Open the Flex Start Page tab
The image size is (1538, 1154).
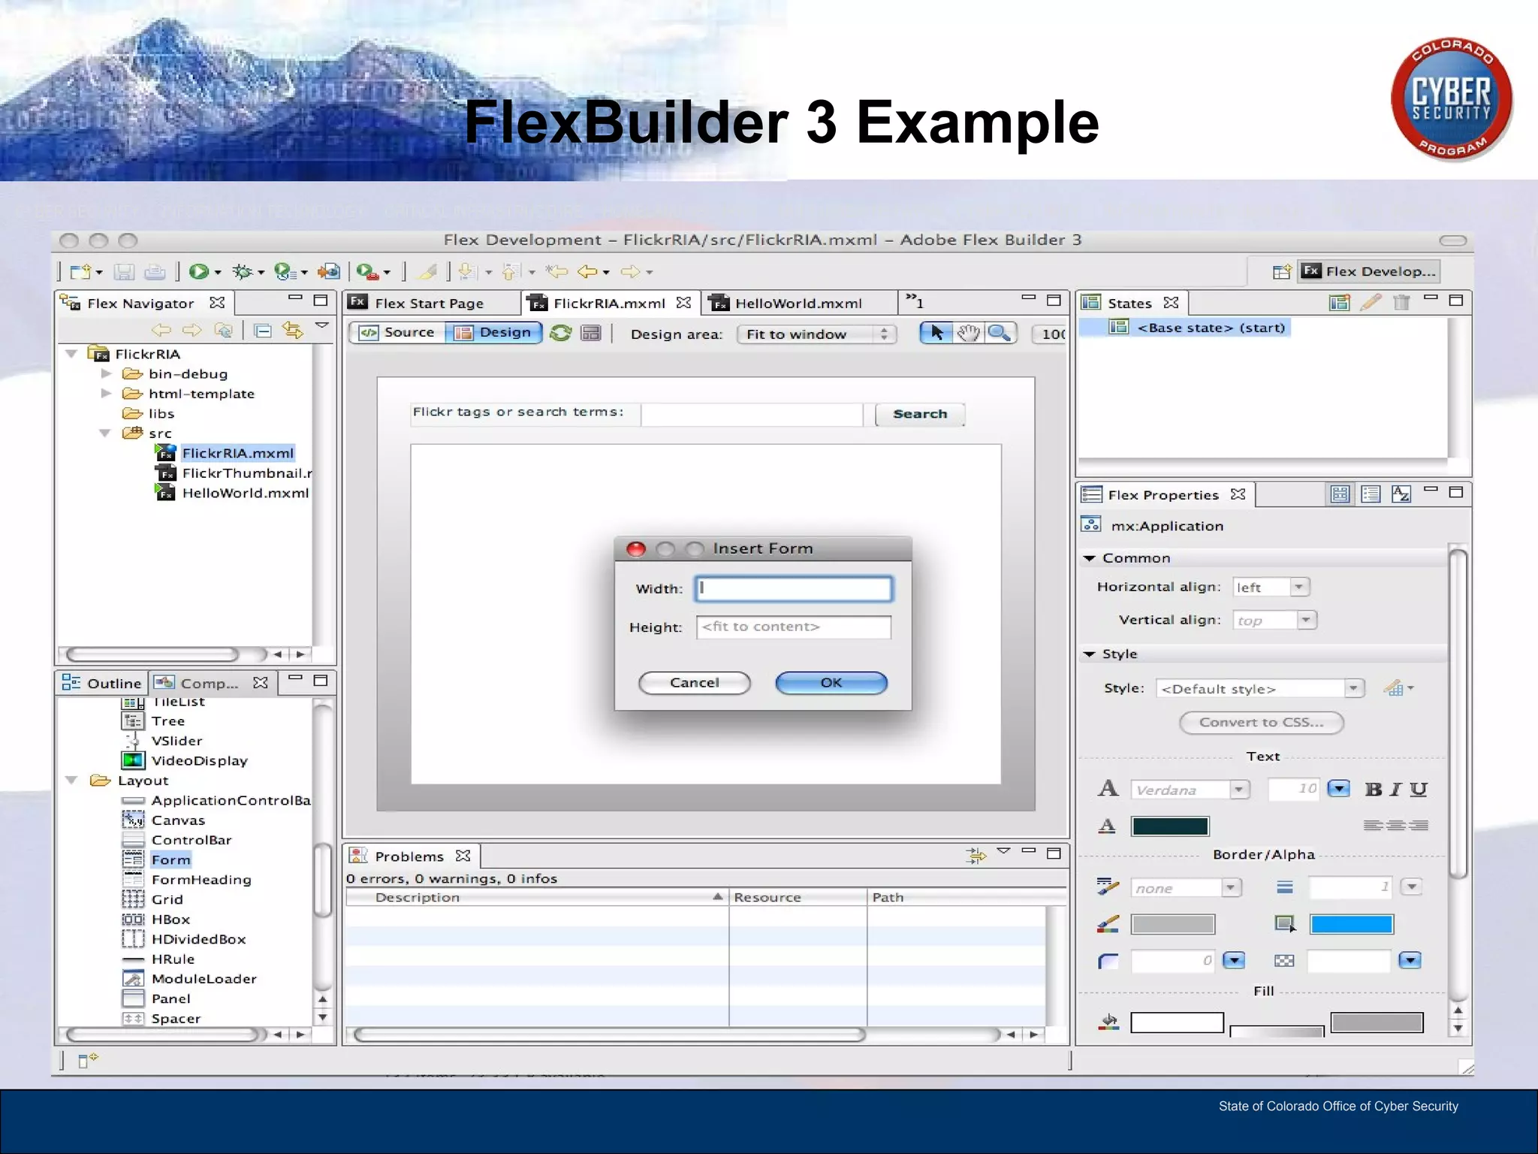click(x=430, y=303)
